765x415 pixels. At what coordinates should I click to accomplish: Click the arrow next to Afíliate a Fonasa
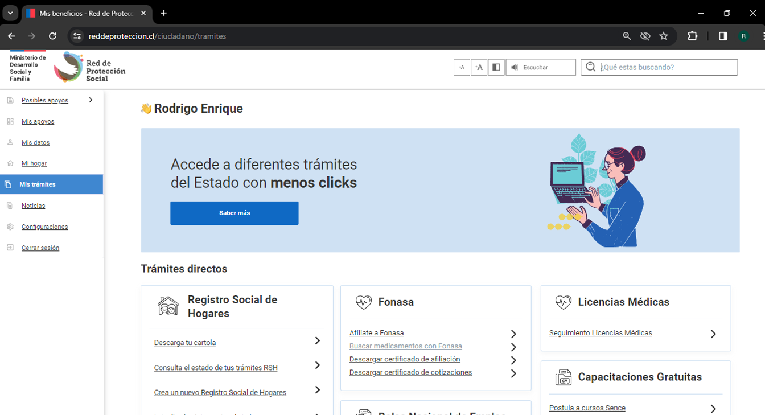513,334
